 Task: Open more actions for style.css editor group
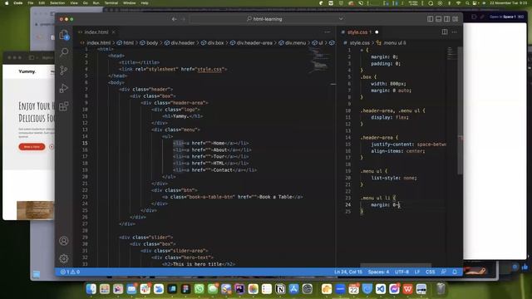click(455, 32)
